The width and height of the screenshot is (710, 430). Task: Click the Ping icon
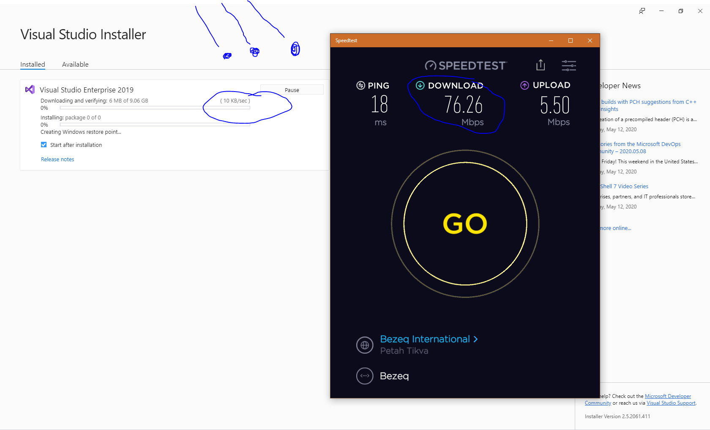tap(360, 86)
